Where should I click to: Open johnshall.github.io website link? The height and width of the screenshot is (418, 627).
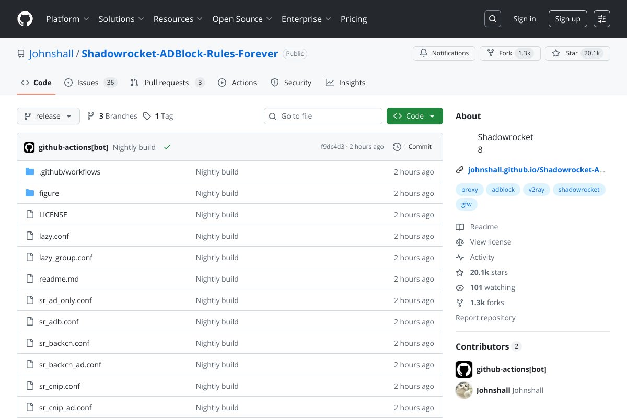[x=537, y=170]
